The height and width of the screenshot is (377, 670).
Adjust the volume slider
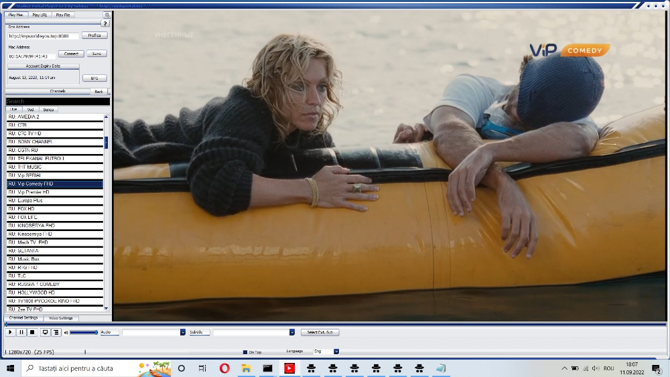(x=84, y=332)
